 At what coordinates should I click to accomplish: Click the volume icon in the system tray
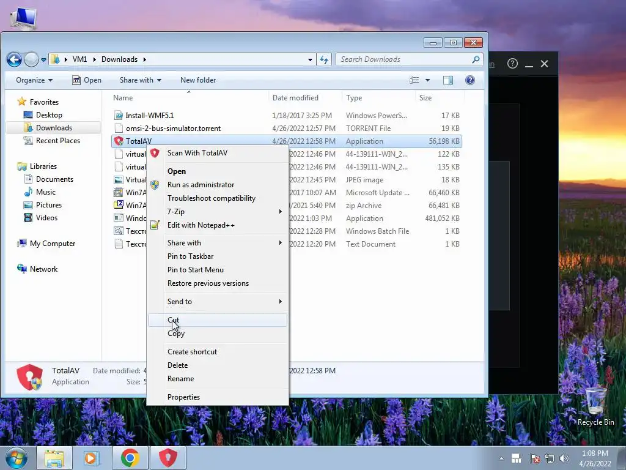564,458
